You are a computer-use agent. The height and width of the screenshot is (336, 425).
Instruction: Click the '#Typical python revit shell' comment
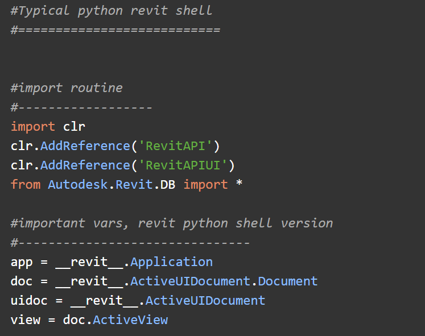pyautogui.click(x=111, y=10)
